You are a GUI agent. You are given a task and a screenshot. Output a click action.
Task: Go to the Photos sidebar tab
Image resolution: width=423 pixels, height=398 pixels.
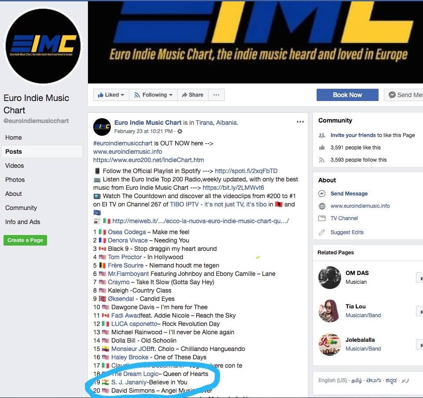point(15,180)
